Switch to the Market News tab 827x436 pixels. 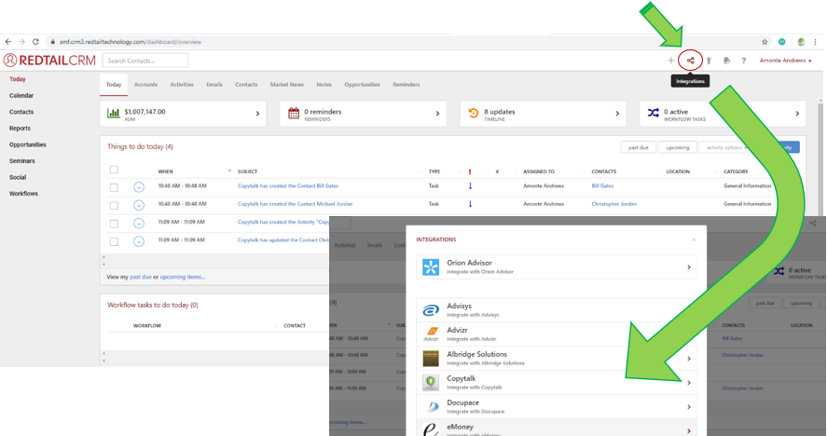(x=287, y=85)
